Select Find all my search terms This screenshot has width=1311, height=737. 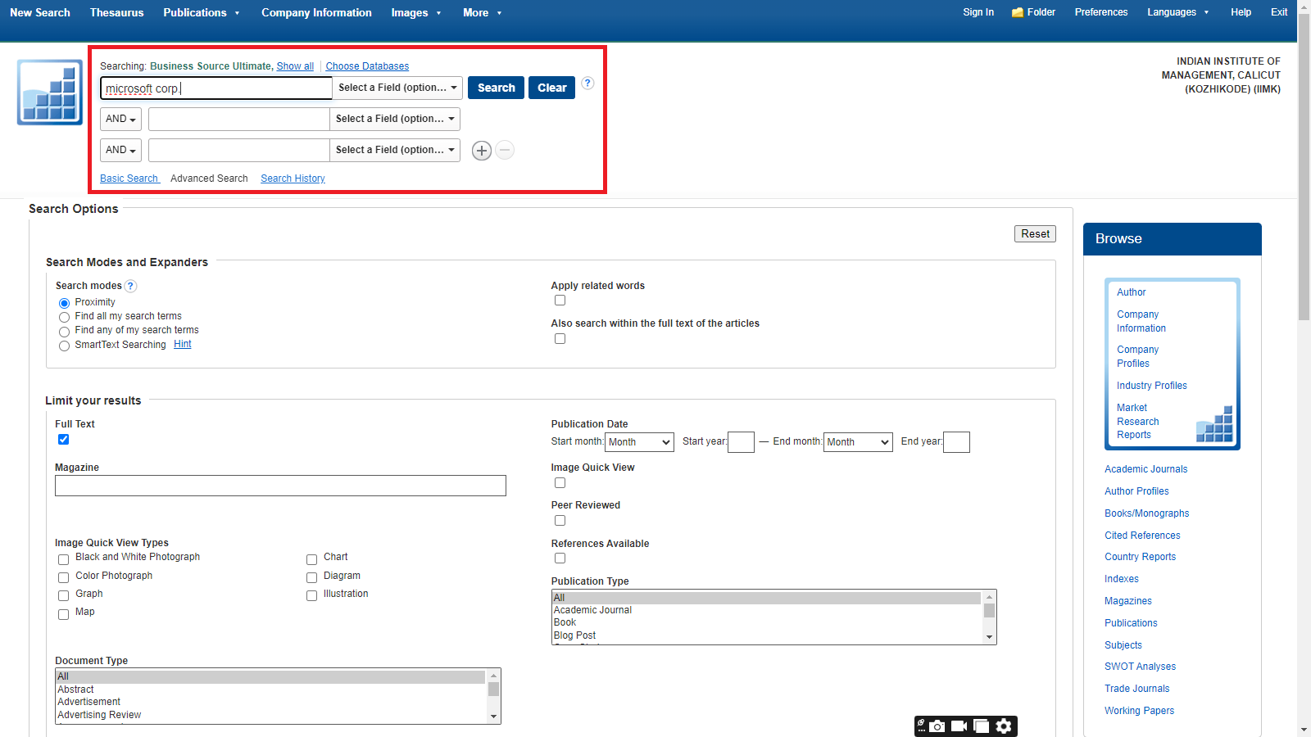tap(65, 317)
